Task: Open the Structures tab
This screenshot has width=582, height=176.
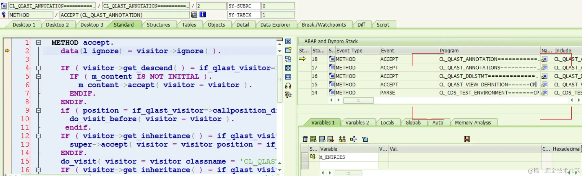Action: 158,25
